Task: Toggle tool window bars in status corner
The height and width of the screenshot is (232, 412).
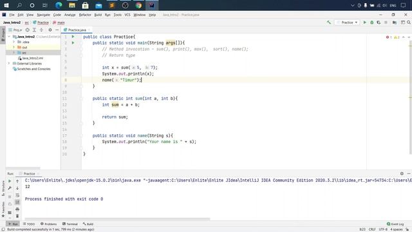Action: (x=3, y=229)
